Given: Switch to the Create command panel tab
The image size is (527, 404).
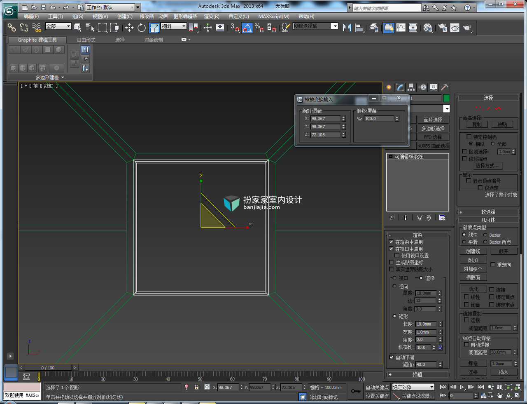Looking at the screenshot, I should [x=389, y=87].
